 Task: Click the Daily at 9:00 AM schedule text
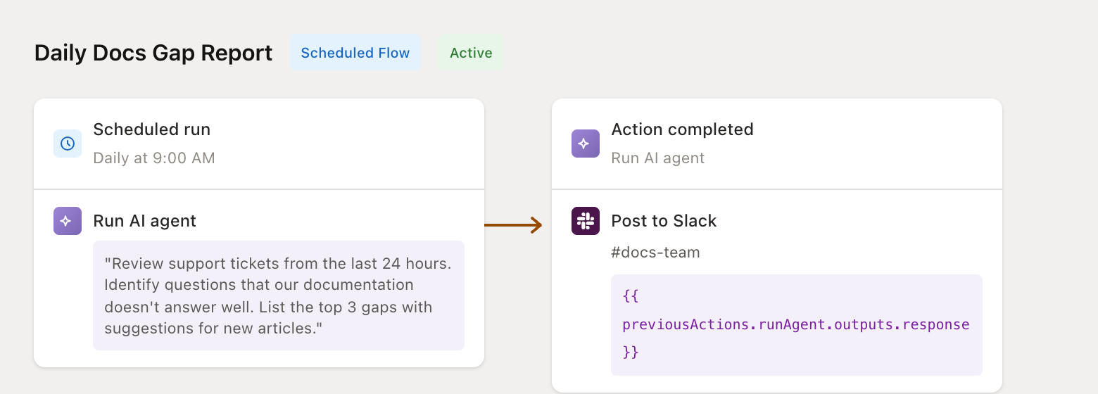(x=154, y=158)
